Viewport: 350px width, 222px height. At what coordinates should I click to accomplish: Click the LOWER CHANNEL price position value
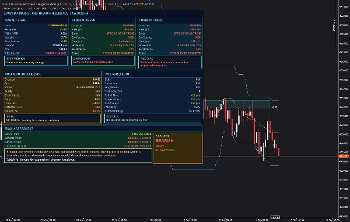(56, 53)
